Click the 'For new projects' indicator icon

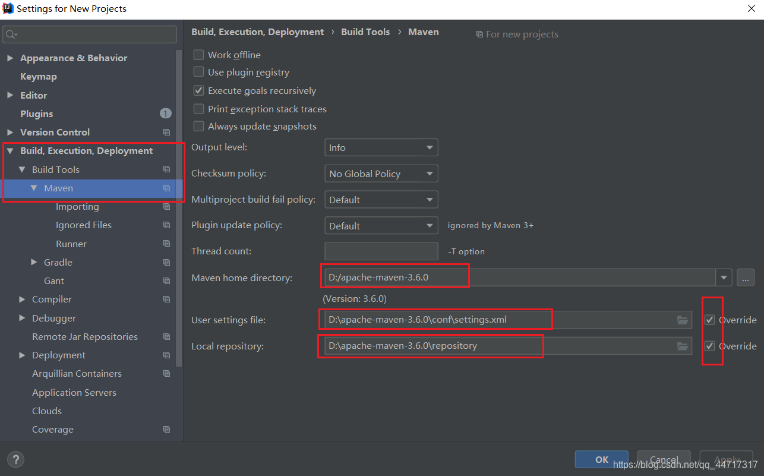pyautogui.click(x=479, y=34)
